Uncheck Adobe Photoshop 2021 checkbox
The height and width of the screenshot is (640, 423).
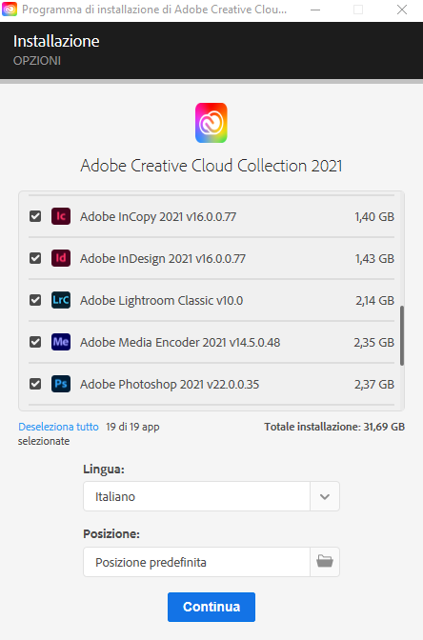click(x=35, y=384)
